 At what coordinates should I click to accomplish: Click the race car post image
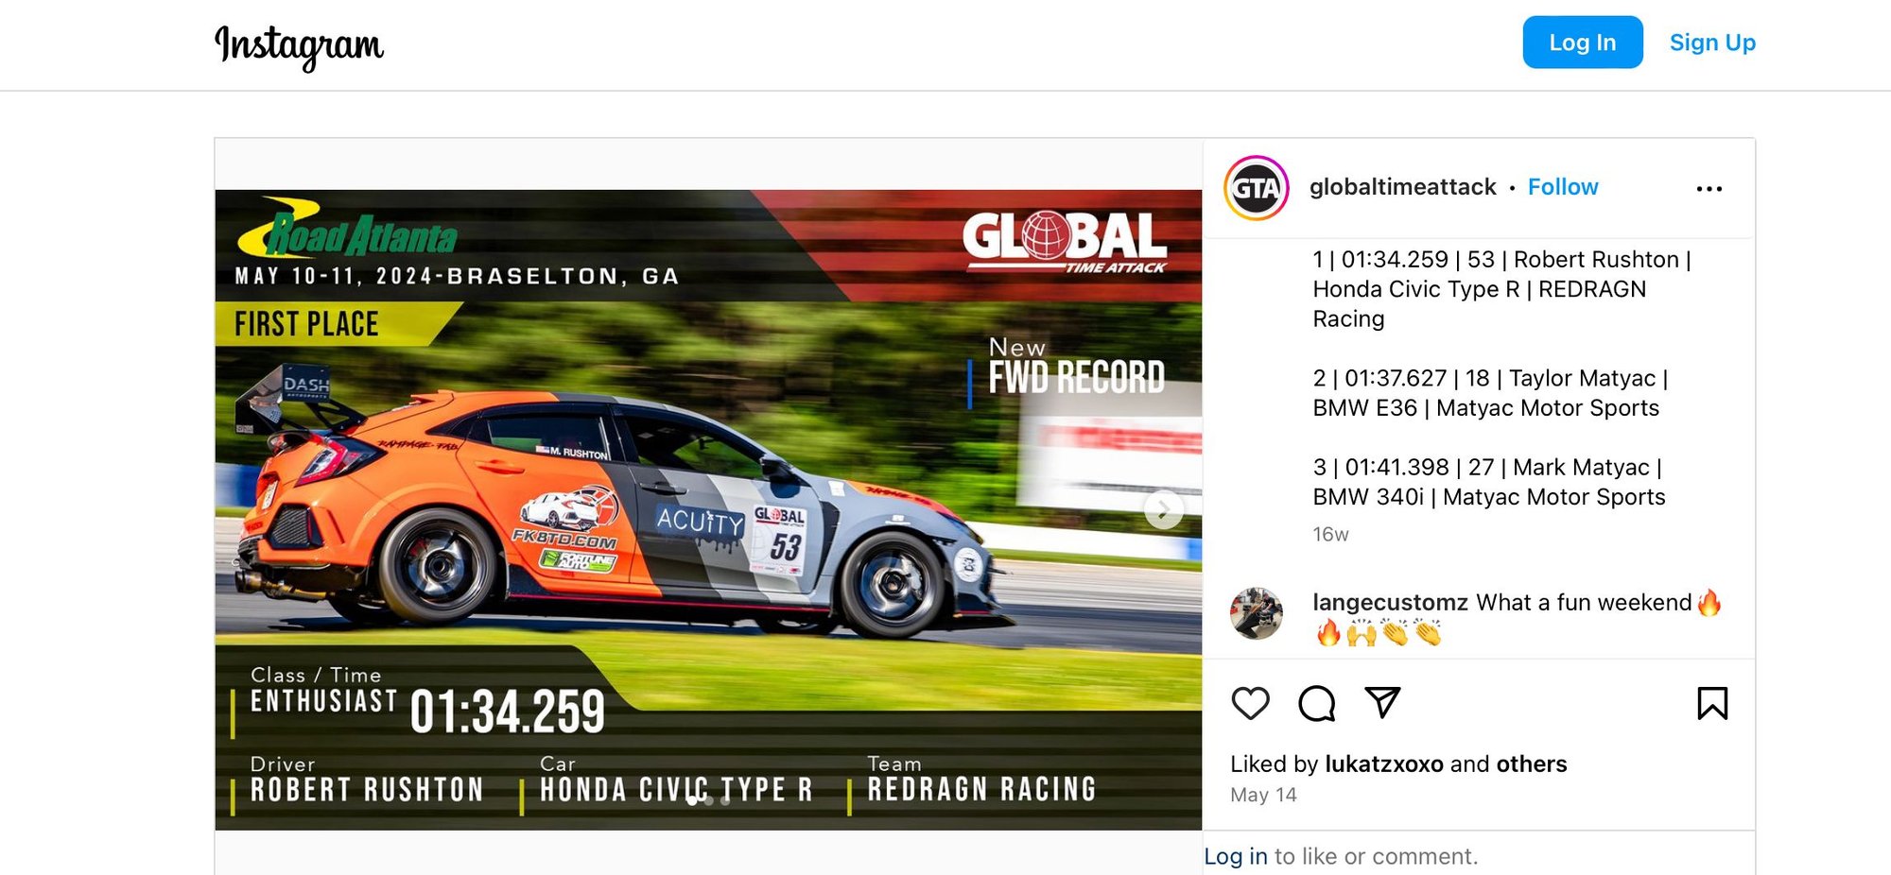click(708, 510)
